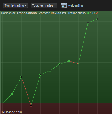Open the IT-Finance.com link
This screenshot has height=114, width=112.
[x=11, y=112]
